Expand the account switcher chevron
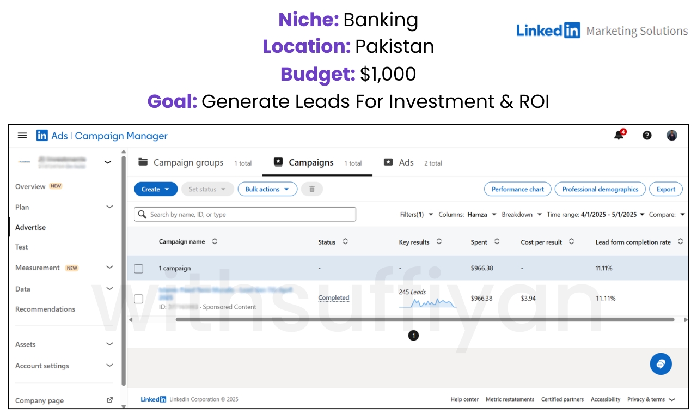Screen dimensions: 697x419 pos(108,162)
